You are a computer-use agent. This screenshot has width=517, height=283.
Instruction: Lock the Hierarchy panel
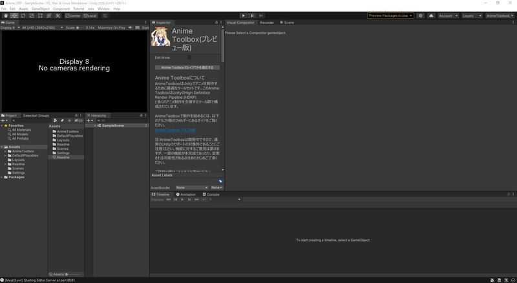pyautogui.click(x=141, y=116)
